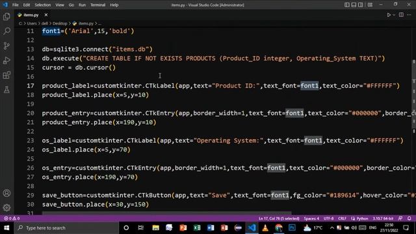Click line number 17 in gutter
Viewport: 416px width, 234px height.
click(x=31, y=86)
